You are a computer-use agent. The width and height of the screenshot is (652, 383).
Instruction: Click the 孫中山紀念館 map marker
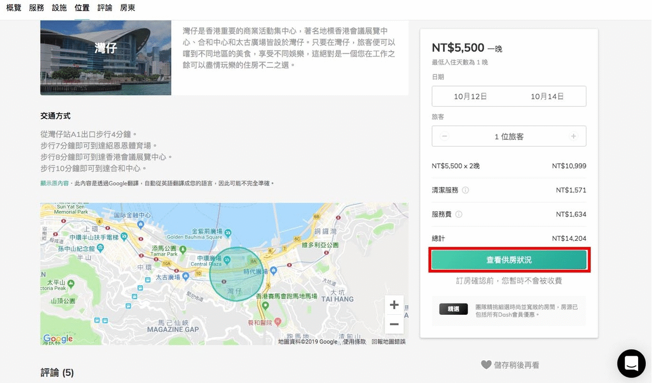coord(100,248)
